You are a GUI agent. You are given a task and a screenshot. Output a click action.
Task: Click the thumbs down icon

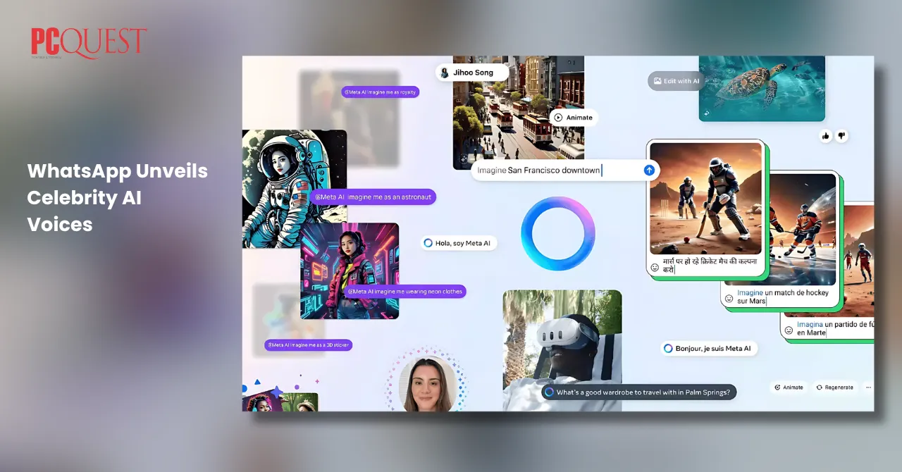pyautogui.click(x=841, y=136)
